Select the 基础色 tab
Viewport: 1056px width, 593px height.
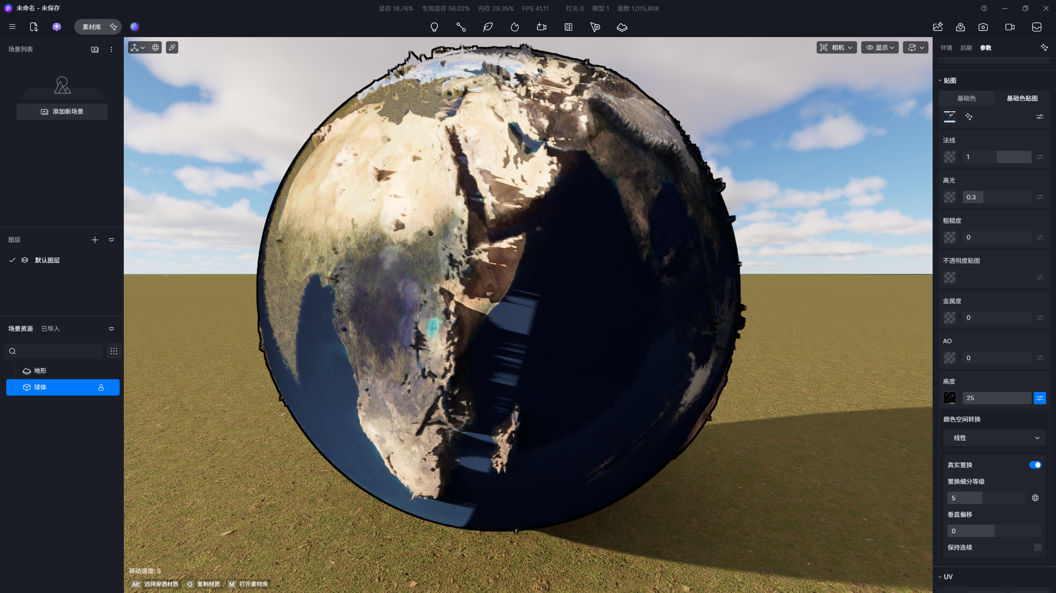966,98
